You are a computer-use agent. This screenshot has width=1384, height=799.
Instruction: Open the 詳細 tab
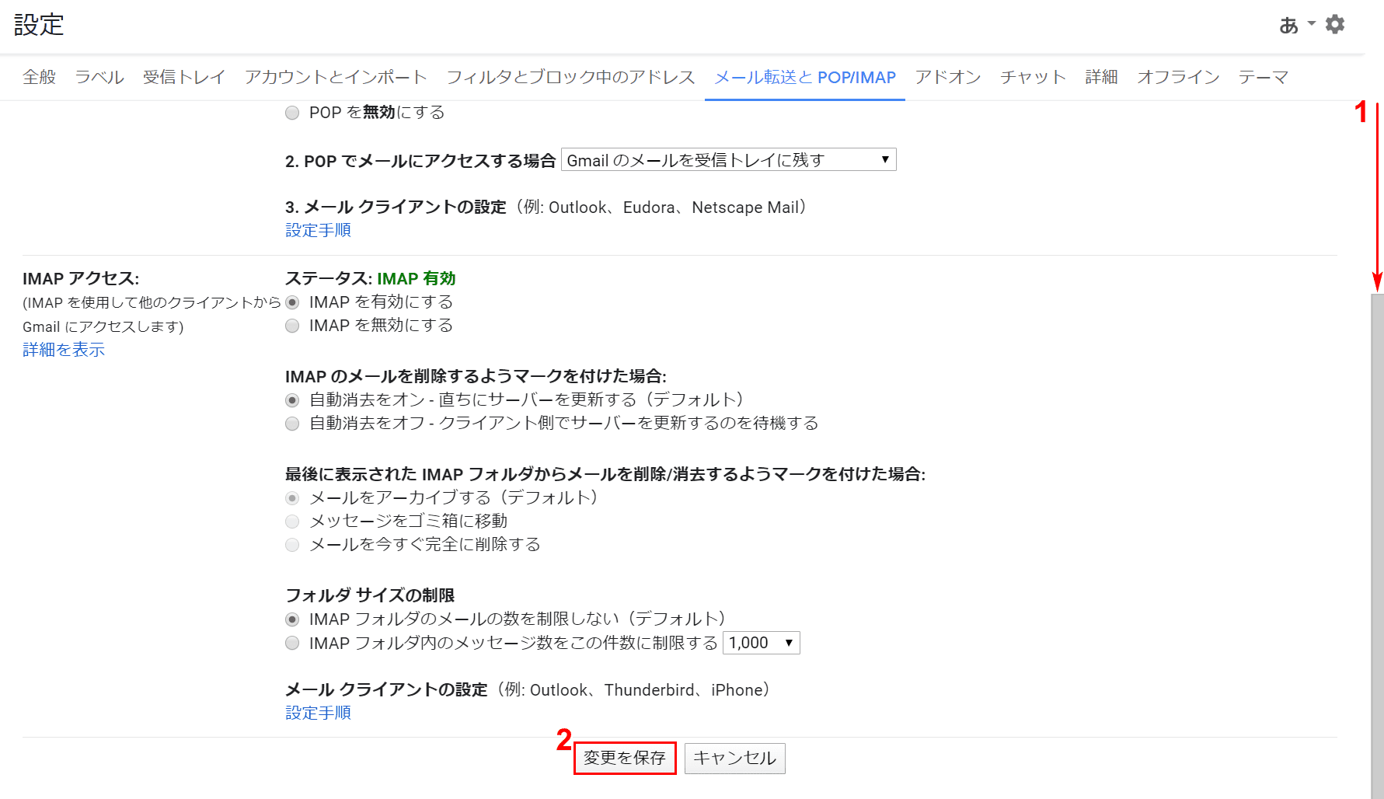1101,77
